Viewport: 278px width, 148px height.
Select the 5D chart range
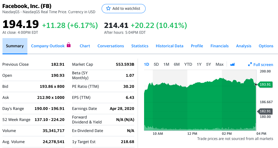click(156, 64)
